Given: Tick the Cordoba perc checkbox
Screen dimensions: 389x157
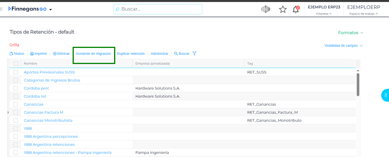Looking at the screenshot, I should coord(16,88).
